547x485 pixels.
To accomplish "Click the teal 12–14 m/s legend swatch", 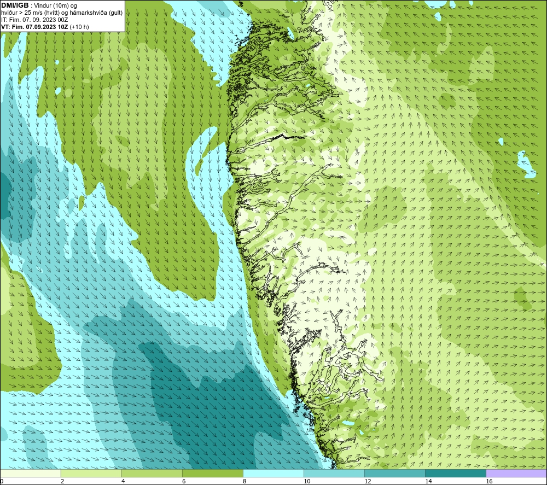I will point(395,473).
